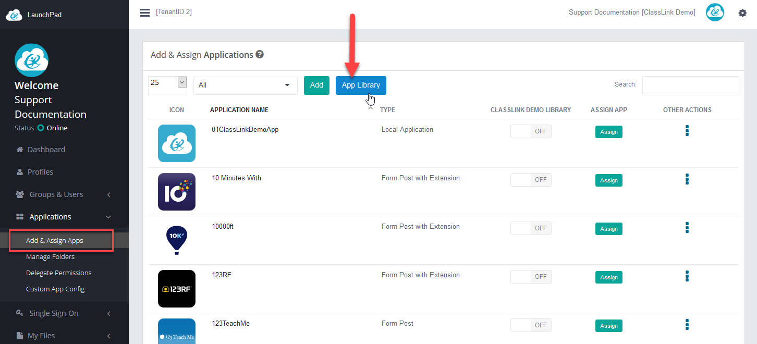Enable library toggle for 123TeachMe
The width and height of the screenshot is (757, 344).
[x=531, y=325]
